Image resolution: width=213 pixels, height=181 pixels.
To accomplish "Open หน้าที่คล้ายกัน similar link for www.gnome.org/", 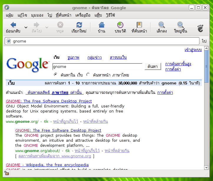I will coord(95,121).
